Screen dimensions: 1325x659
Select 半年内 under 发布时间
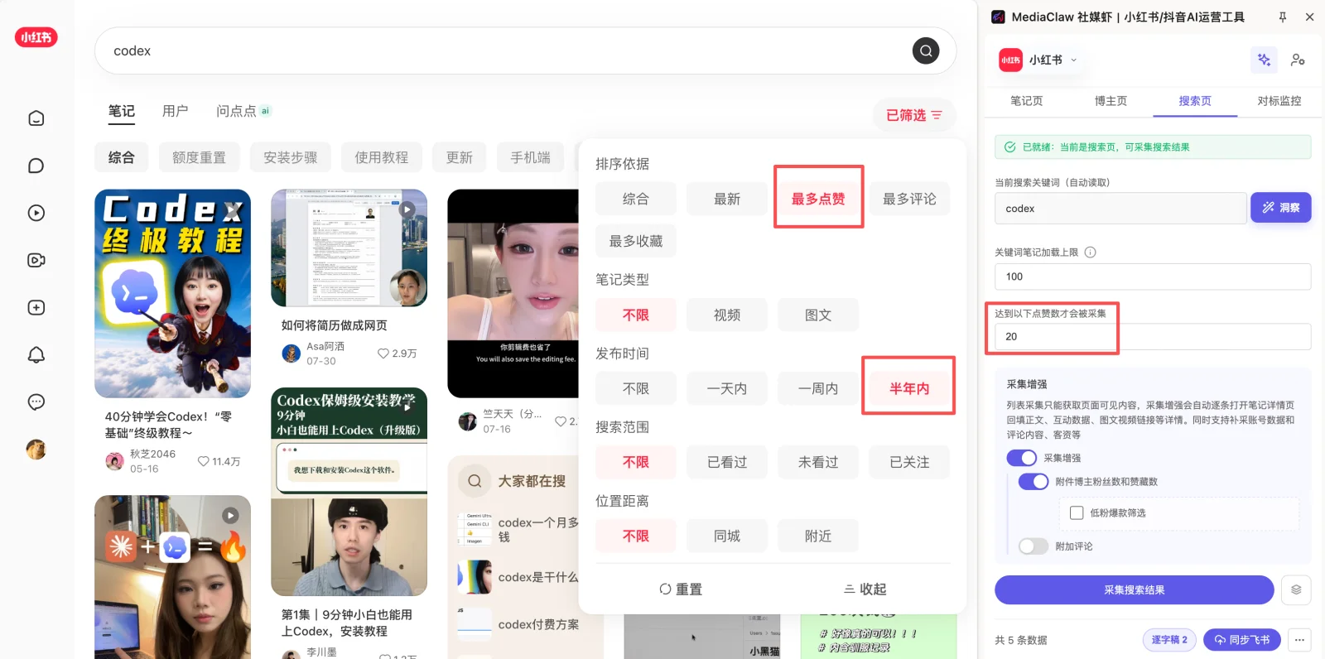pyautogui.click(x=909, y=388)
